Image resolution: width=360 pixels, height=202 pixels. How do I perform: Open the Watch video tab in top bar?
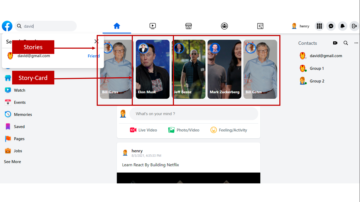coord(153,26)
